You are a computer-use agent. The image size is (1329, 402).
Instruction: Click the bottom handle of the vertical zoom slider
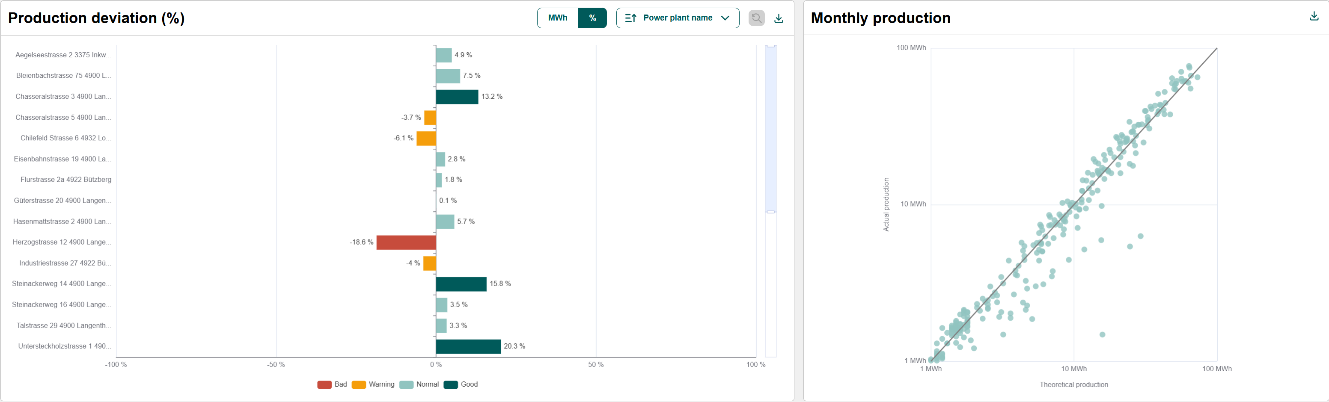[771, 212]
